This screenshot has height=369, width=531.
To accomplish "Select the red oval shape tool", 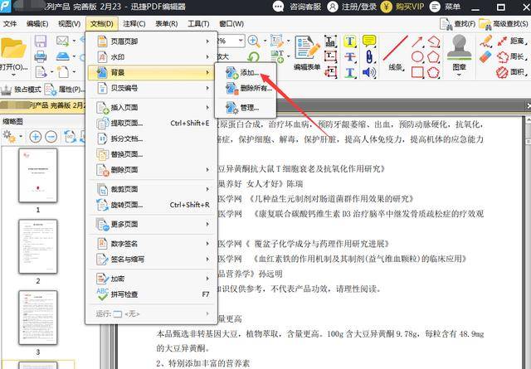I will point(417,57).
